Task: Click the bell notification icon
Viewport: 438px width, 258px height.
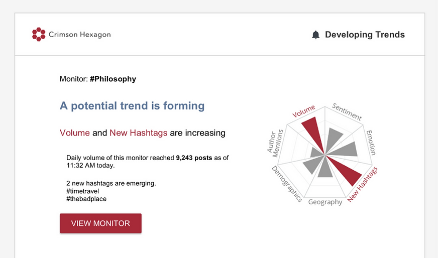Action: [x=315, y=35]
